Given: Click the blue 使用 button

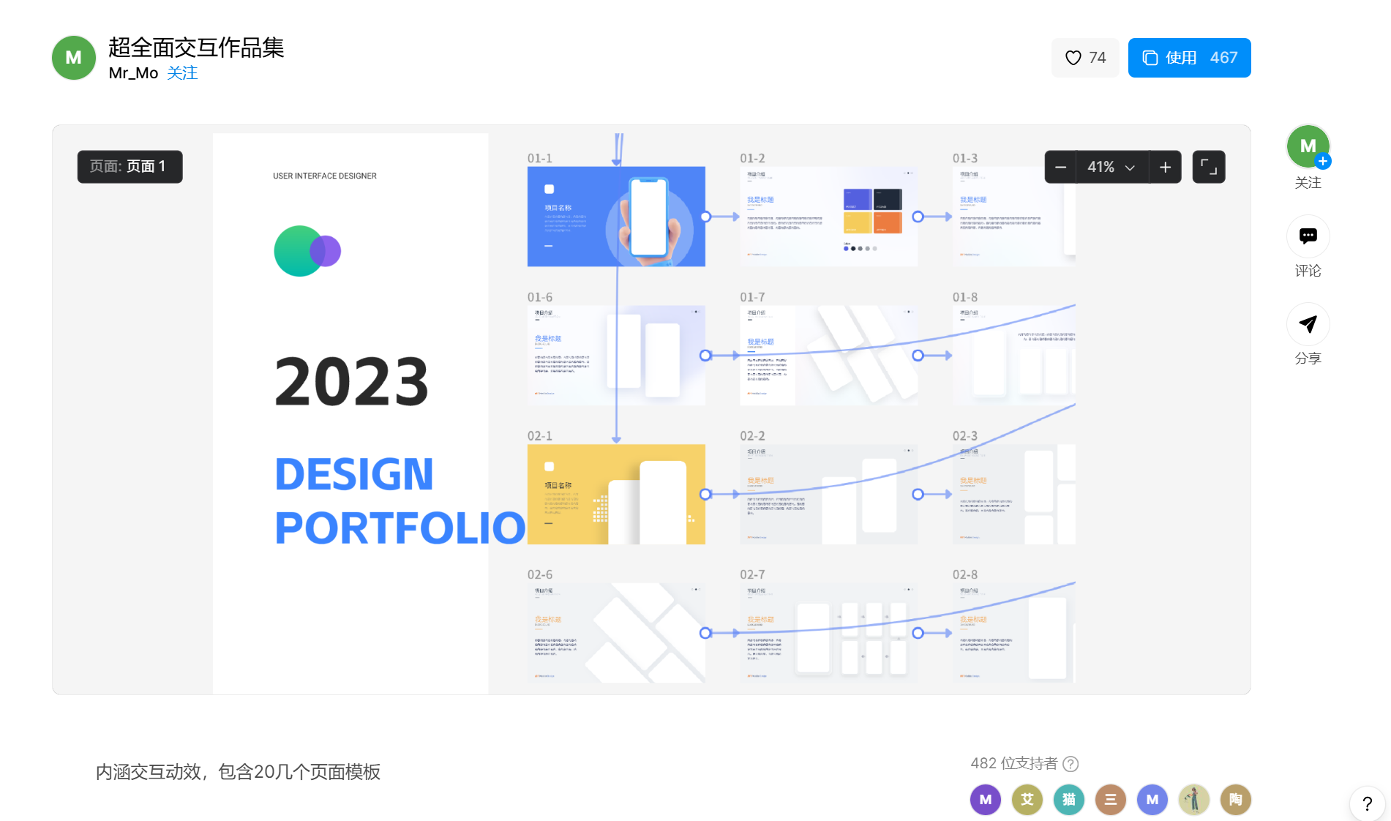Looking at the screenshot, I should [1189, 58].
